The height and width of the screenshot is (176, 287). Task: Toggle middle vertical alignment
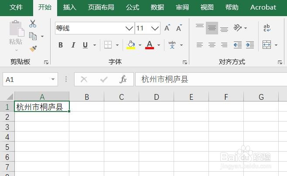(212, 28)
